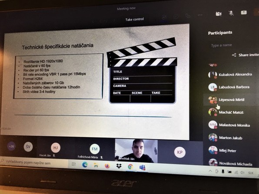Screen dimensions: 259x194
Task: Open Microsoft Edge from the taskbar
Action: pyautogui.click(x=85, y=164)
